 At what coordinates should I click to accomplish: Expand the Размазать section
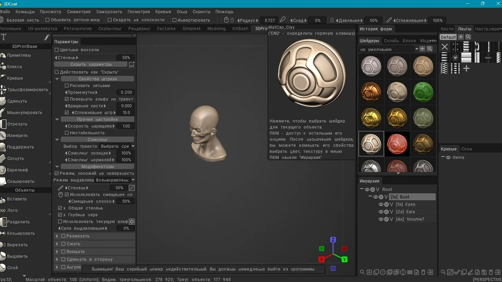(x=57, y=236)
